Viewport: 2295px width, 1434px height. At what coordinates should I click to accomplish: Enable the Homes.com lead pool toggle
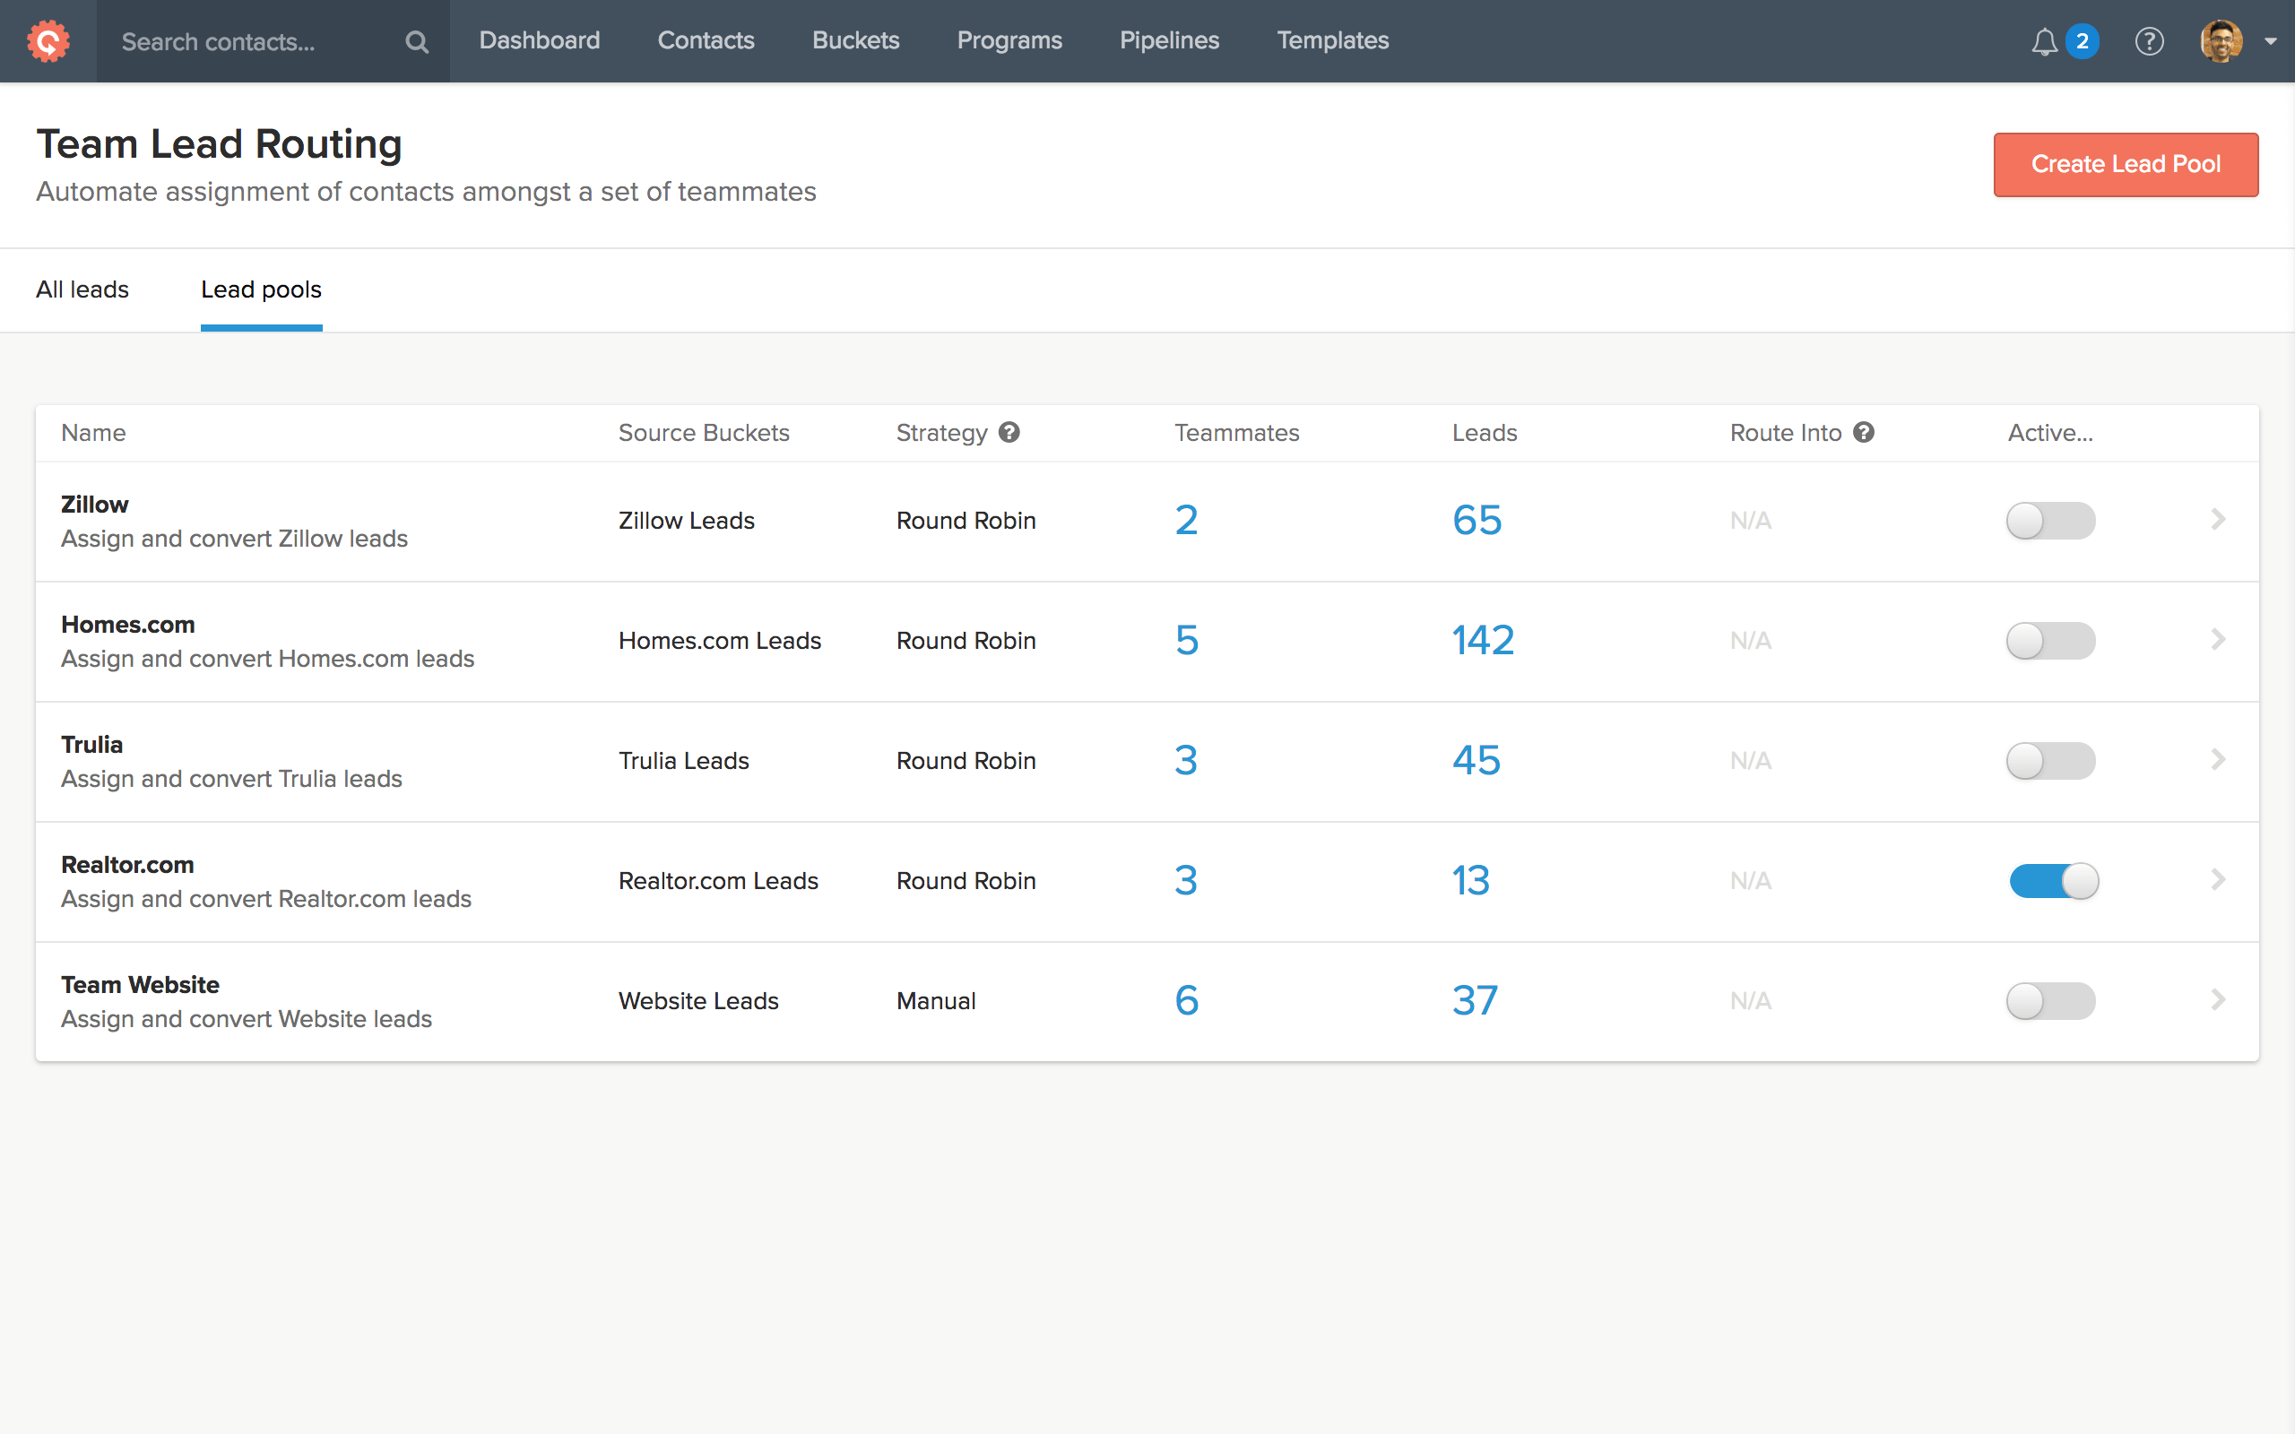point(2050,641)
